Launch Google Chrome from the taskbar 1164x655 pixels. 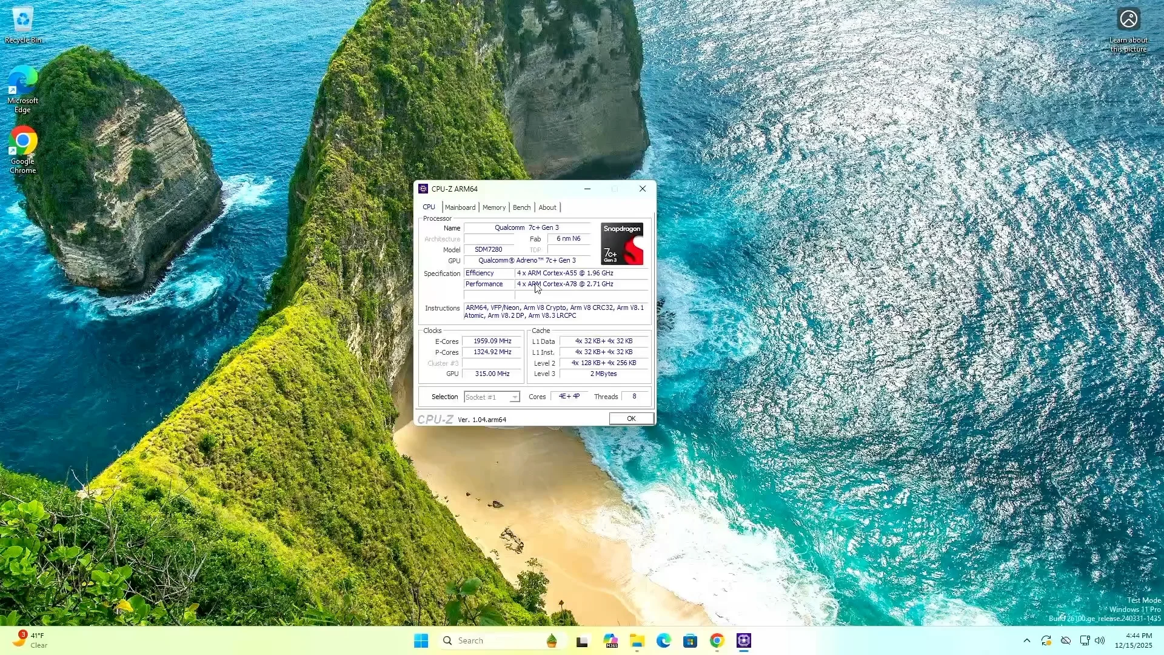click(717, 640)
